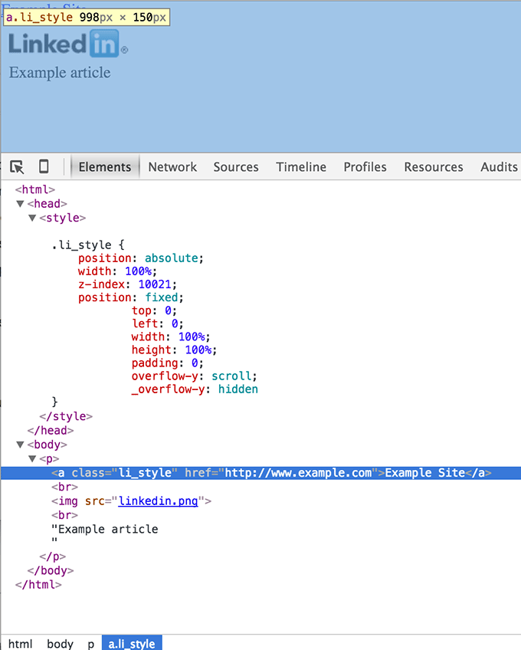Open the Profiles tab
The image size is (521, 650).
tap(365, 166)
